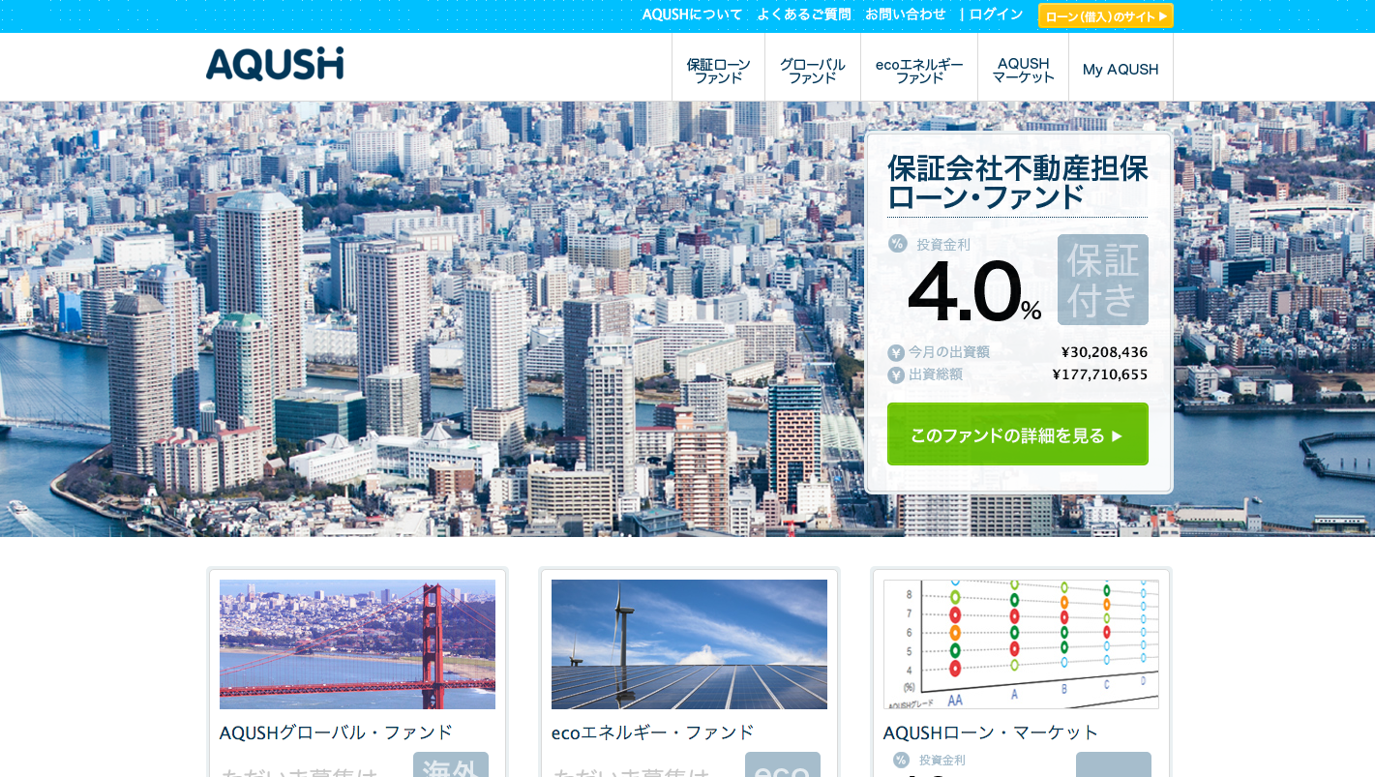Click the orange ローン(借入)のサイト button

pyautogui.click(x=1105, y=15)
